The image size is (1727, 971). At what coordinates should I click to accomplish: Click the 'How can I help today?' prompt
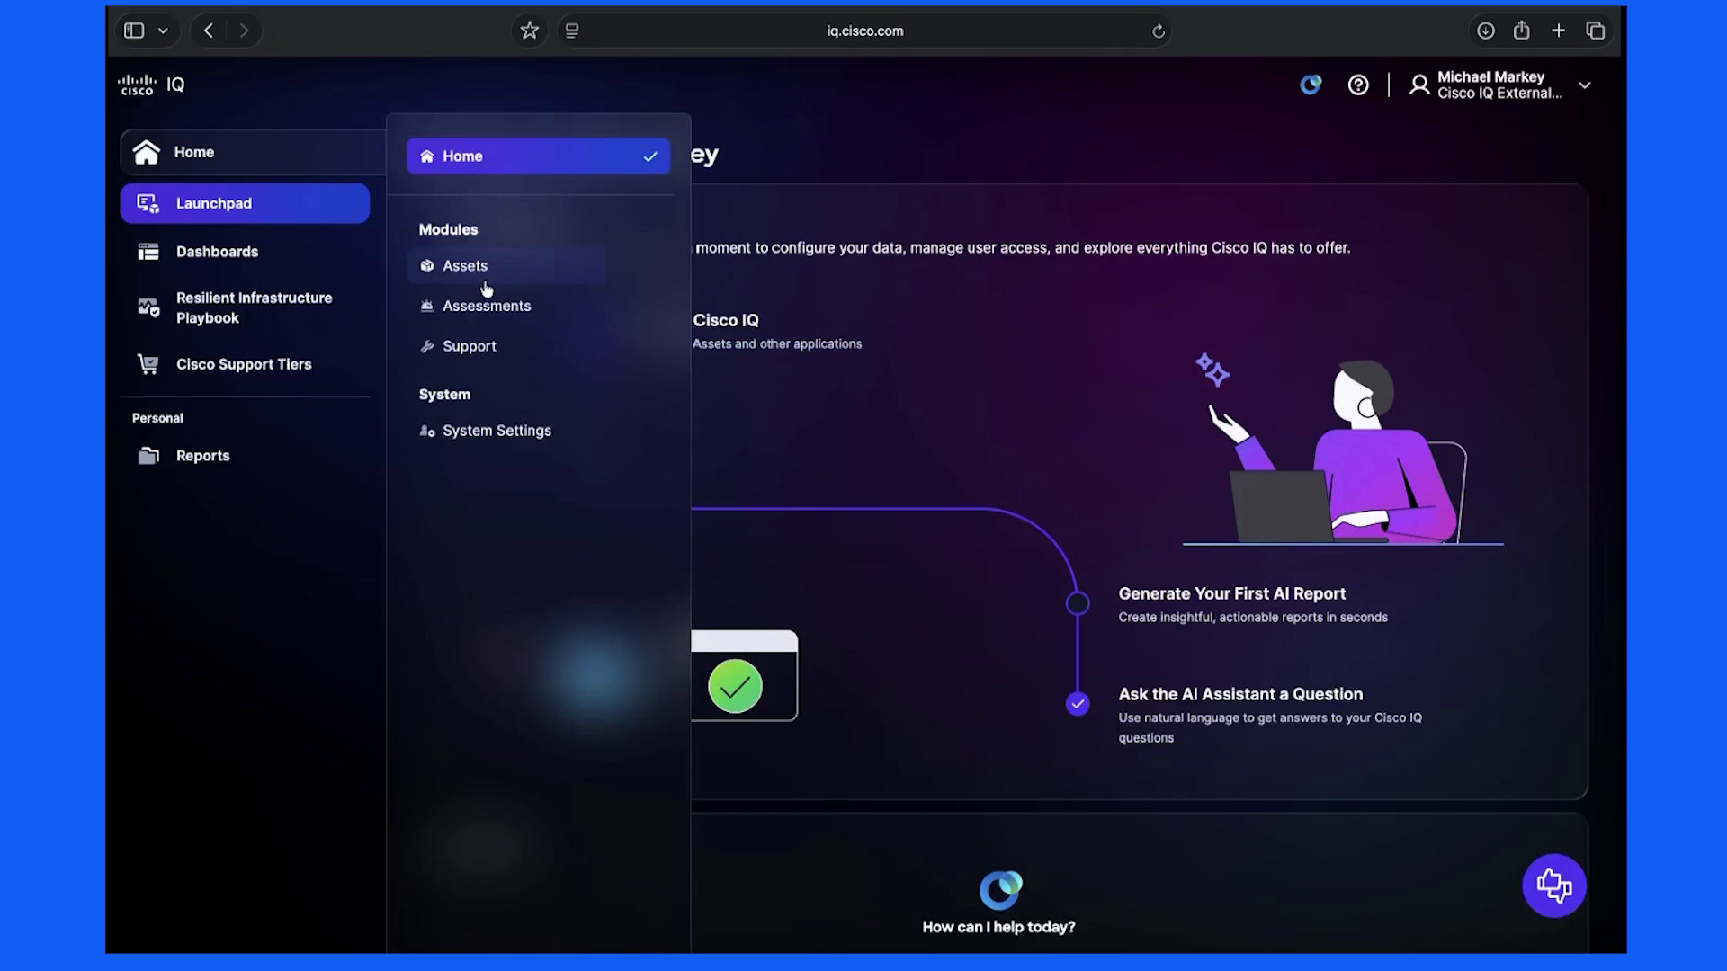click(998, 927)
